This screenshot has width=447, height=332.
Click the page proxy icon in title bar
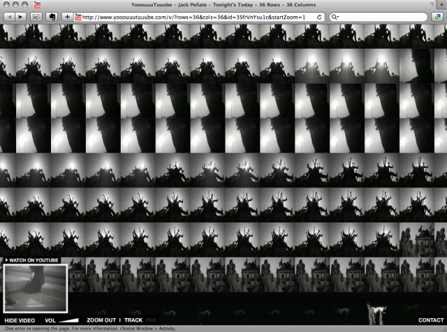37,5
